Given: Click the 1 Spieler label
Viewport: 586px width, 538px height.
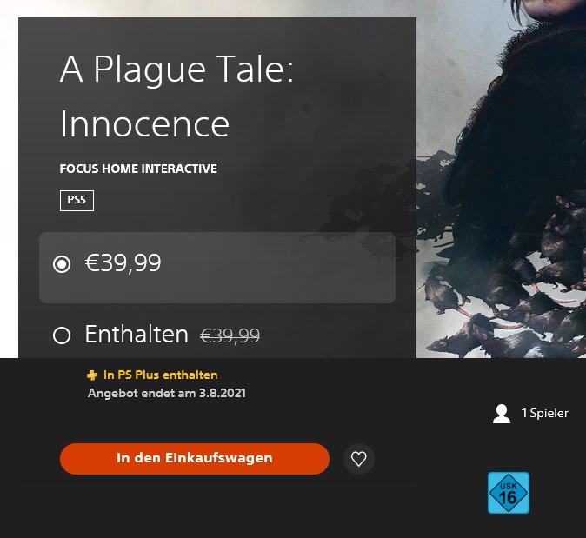Looking at the screenshot, I should pos(544,414).
